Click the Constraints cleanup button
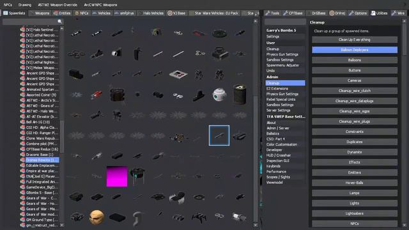The image size is (409, 230). tap(355, 132)
